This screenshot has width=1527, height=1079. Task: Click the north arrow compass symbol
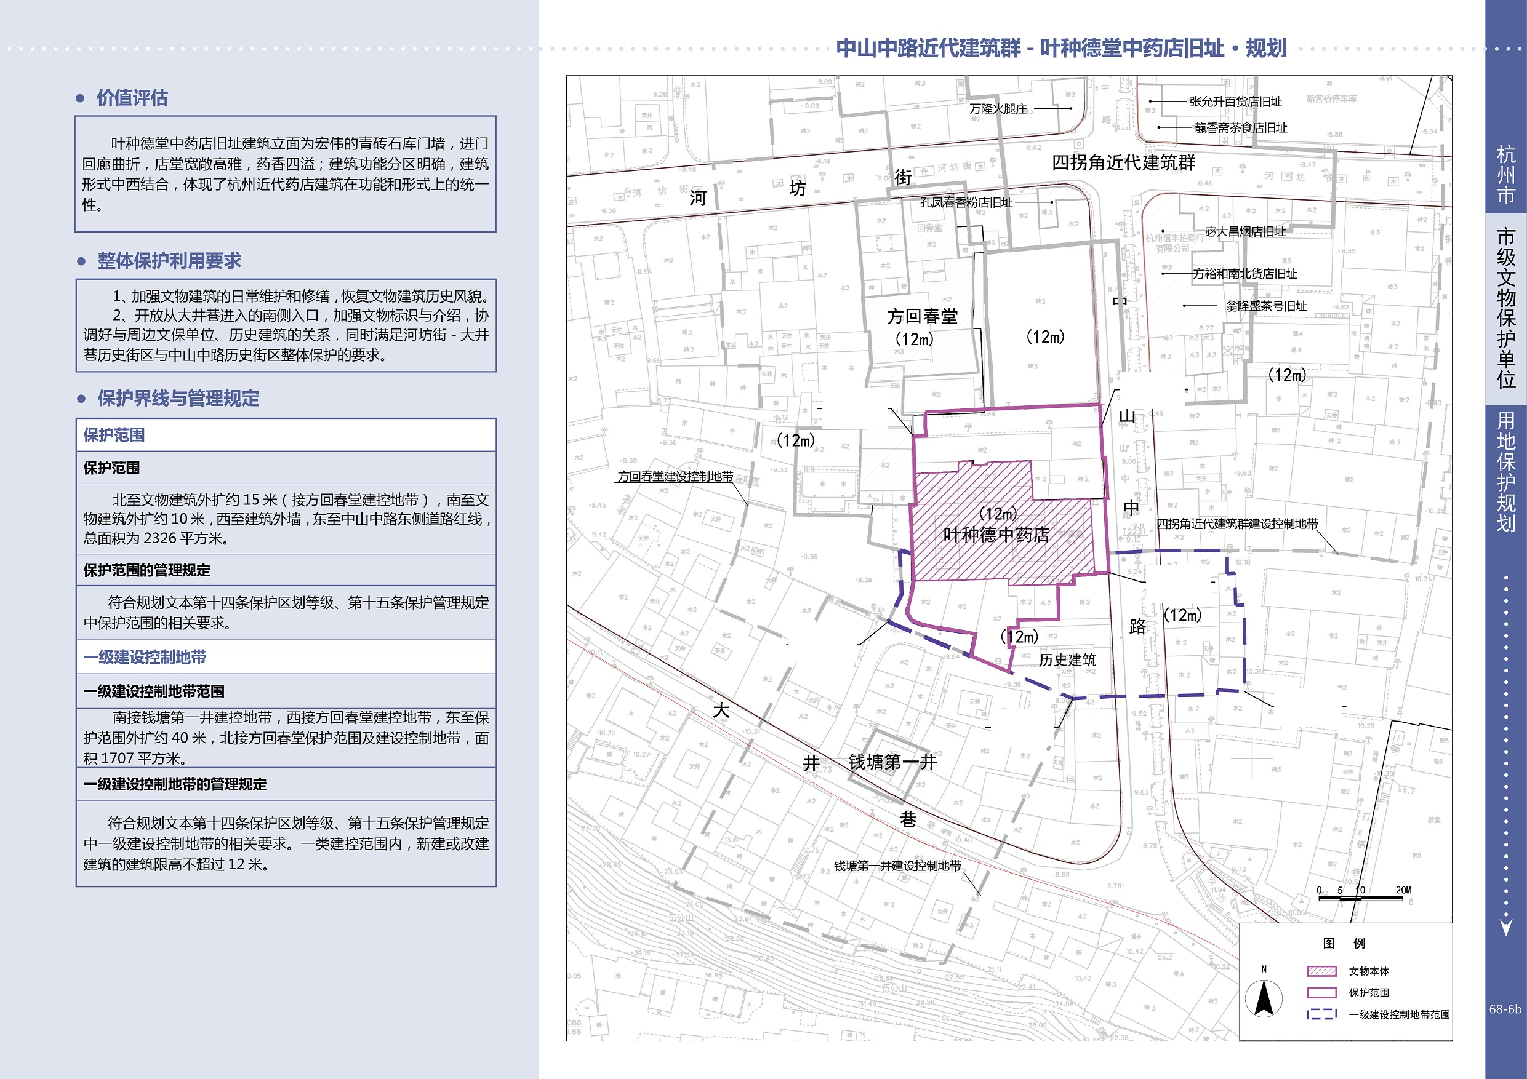(x=1263, y=998)
